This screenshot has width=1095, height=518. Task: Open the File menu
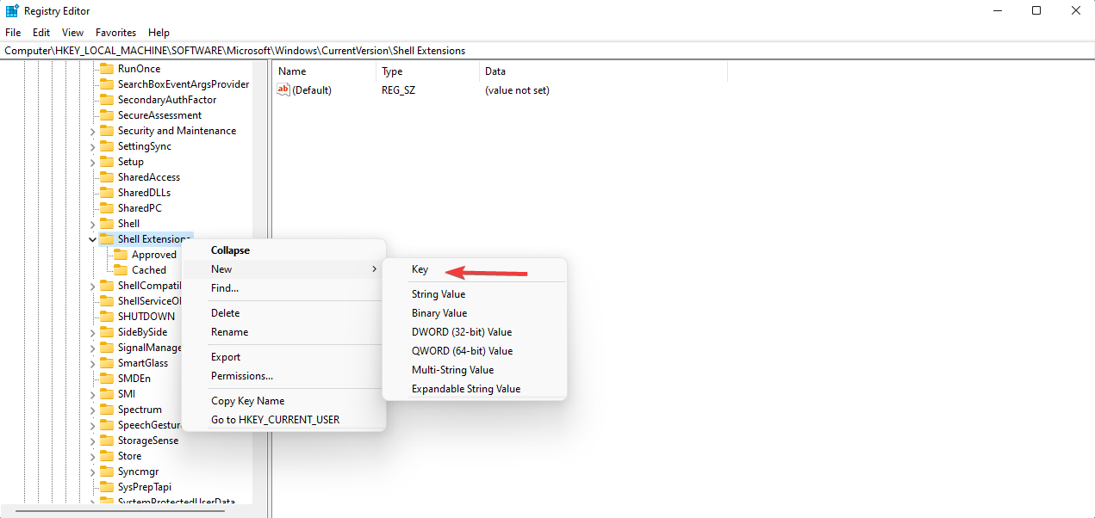(x=13, y=33)
